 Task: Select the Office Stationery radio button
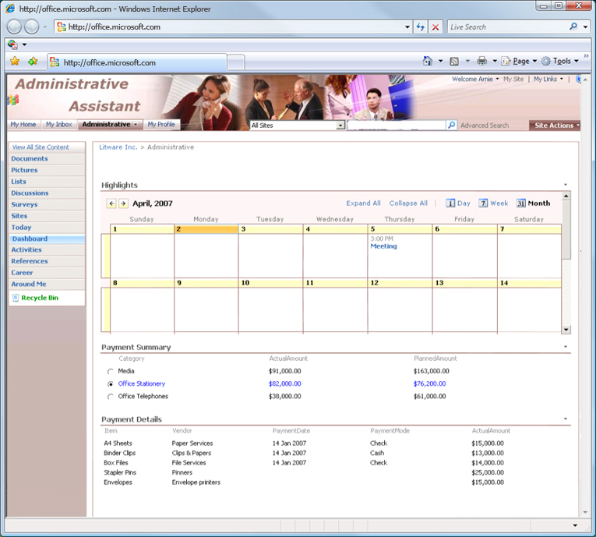111,384
